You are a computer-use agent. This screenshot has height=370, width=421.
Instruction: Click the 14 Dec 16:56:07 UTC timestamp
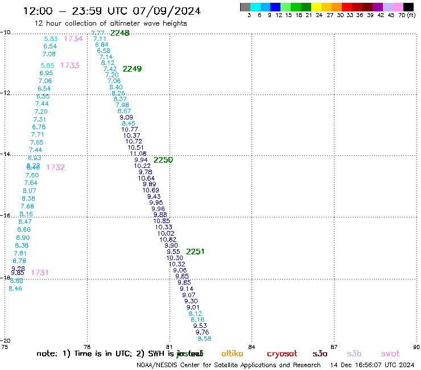tap(372, 365)
